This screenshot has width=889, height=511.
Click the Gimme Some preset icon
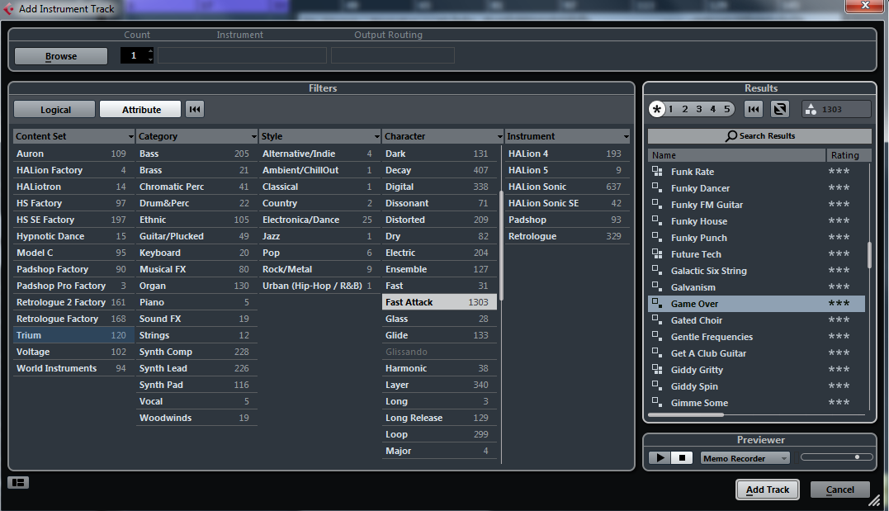pos(657,401)
